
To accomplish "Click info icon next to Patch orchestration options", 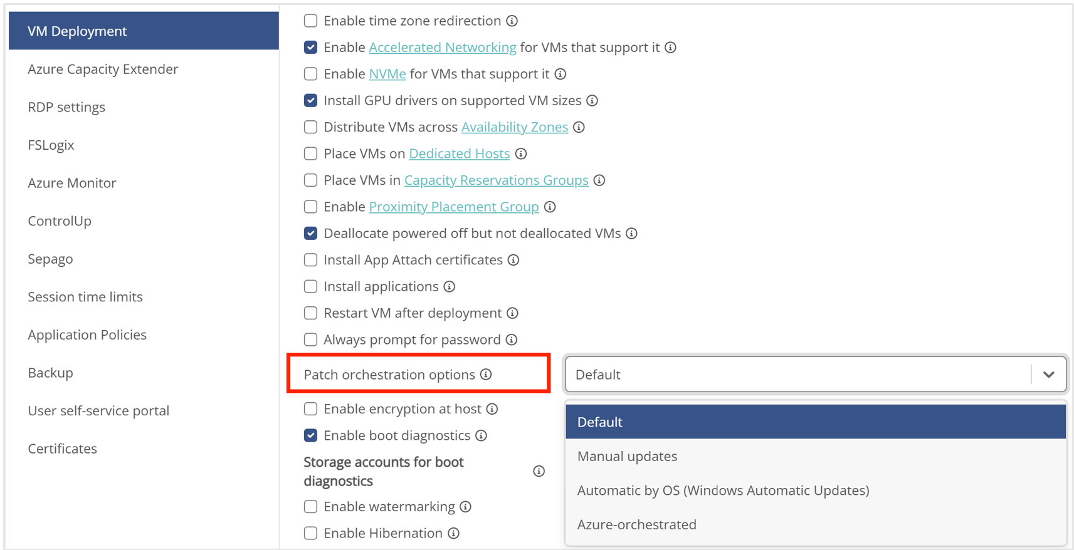I will click(x=486, y=375).
